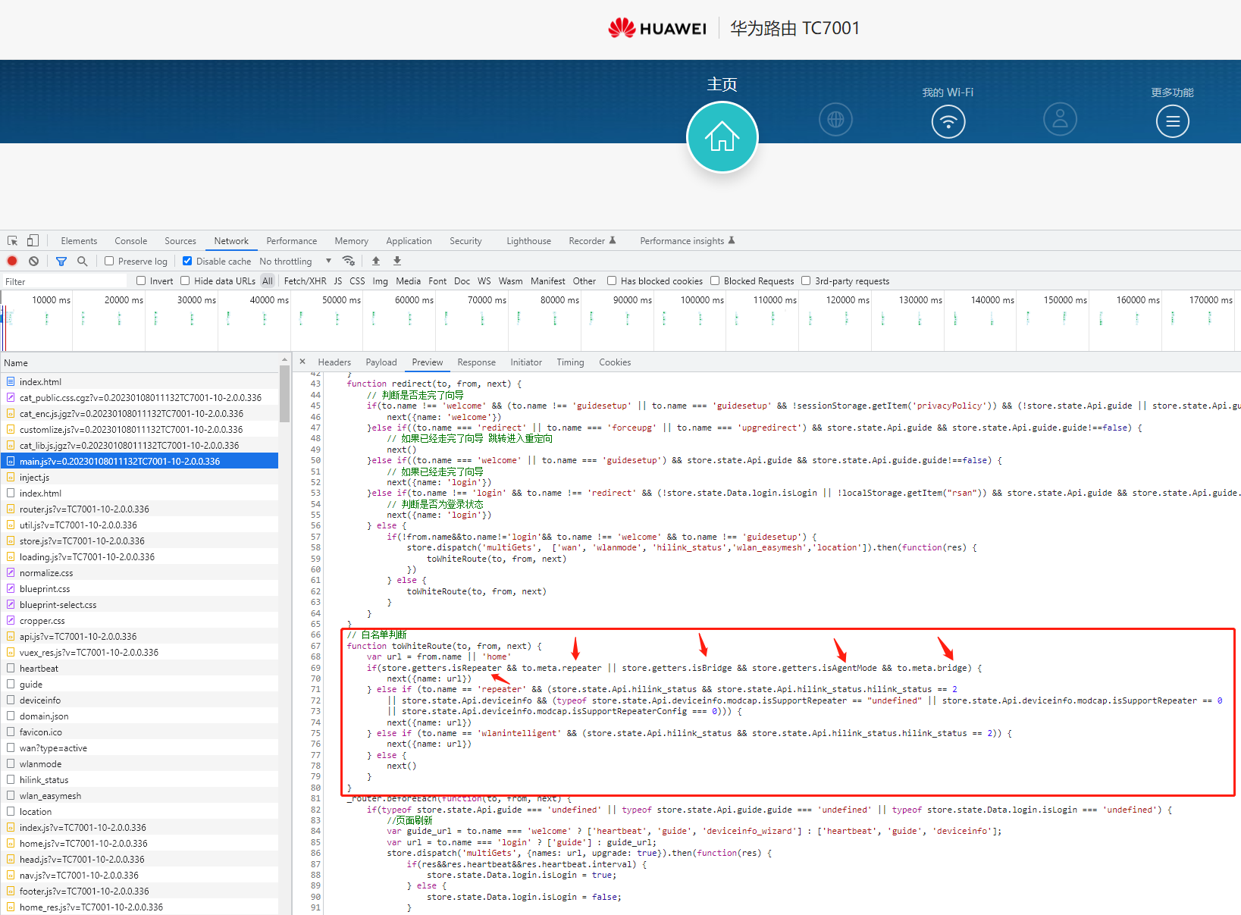The image size is (1241, 915).
Task: Filter requests by CSS type
Action: coord(357,280)
